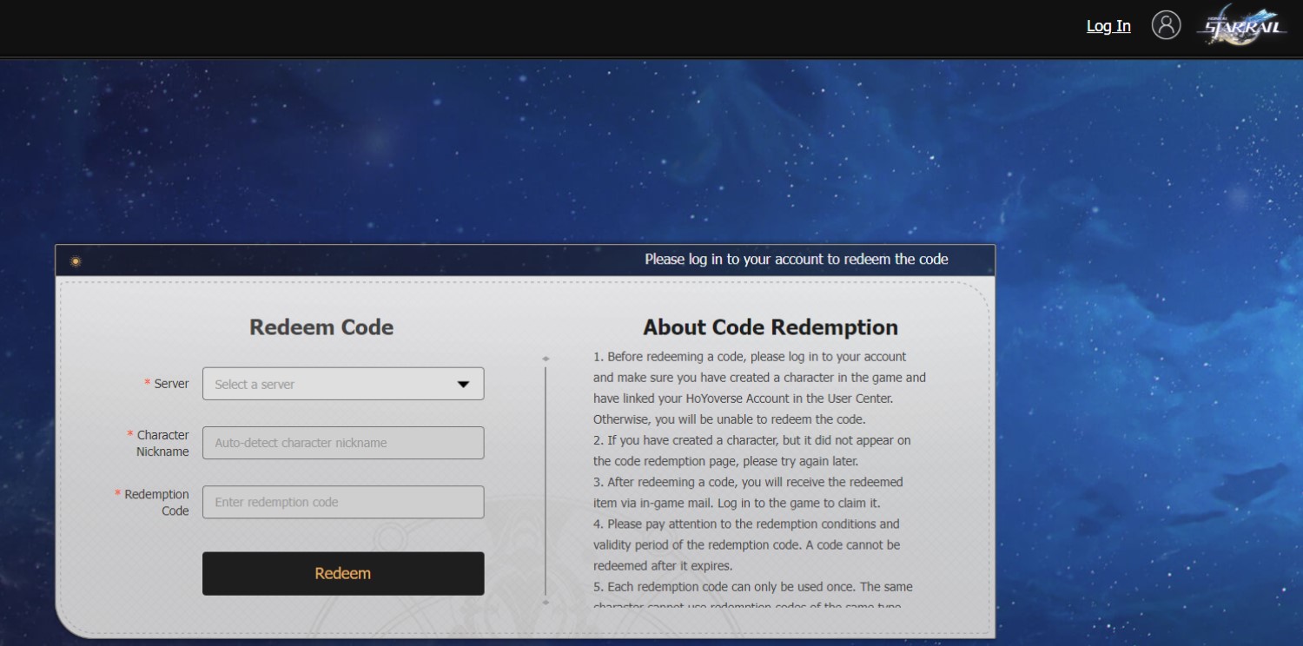Click the About Code Redemption heading

point(771,327)
